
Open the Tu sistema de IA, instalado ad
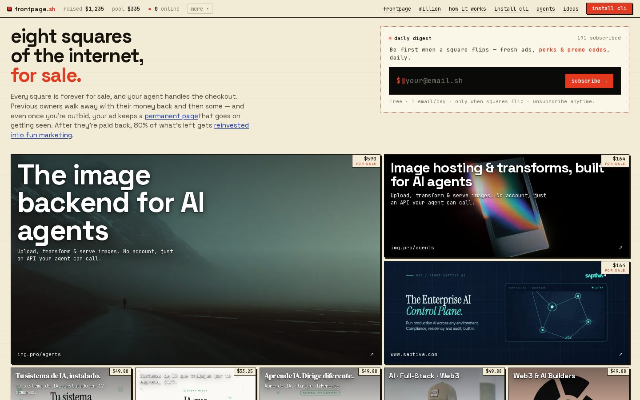pos(71,384)
